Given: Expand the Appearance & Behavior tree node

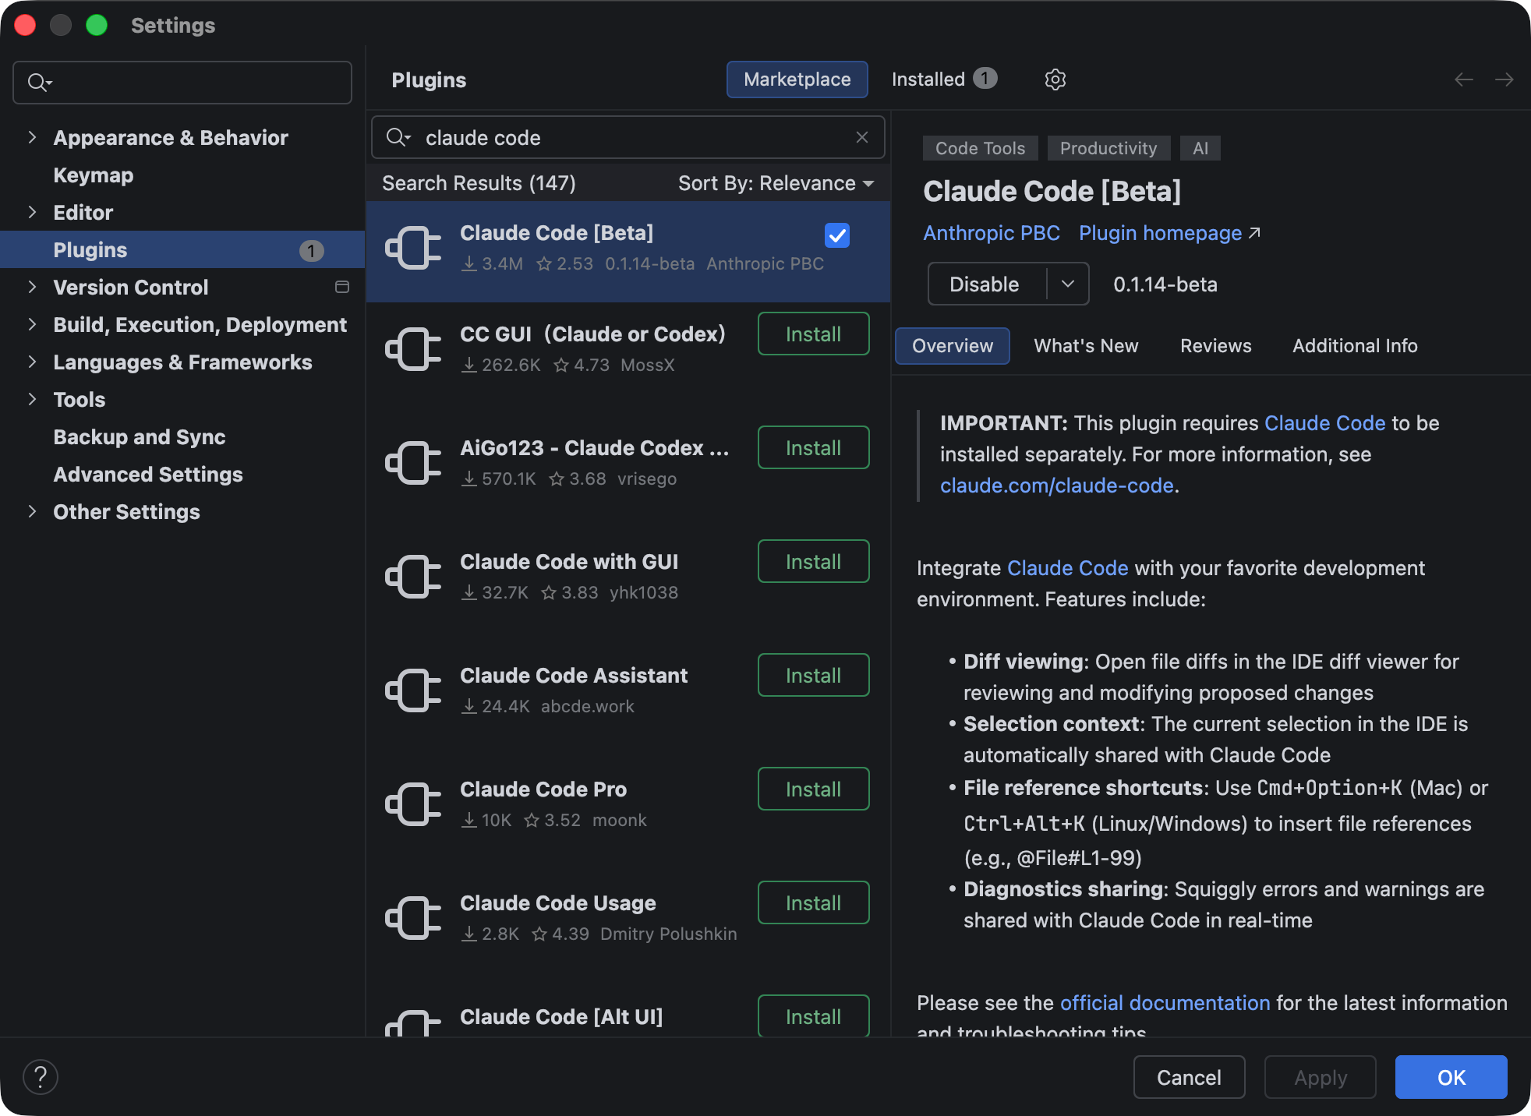Looking at the screenshot, I should tap(32, 137).
